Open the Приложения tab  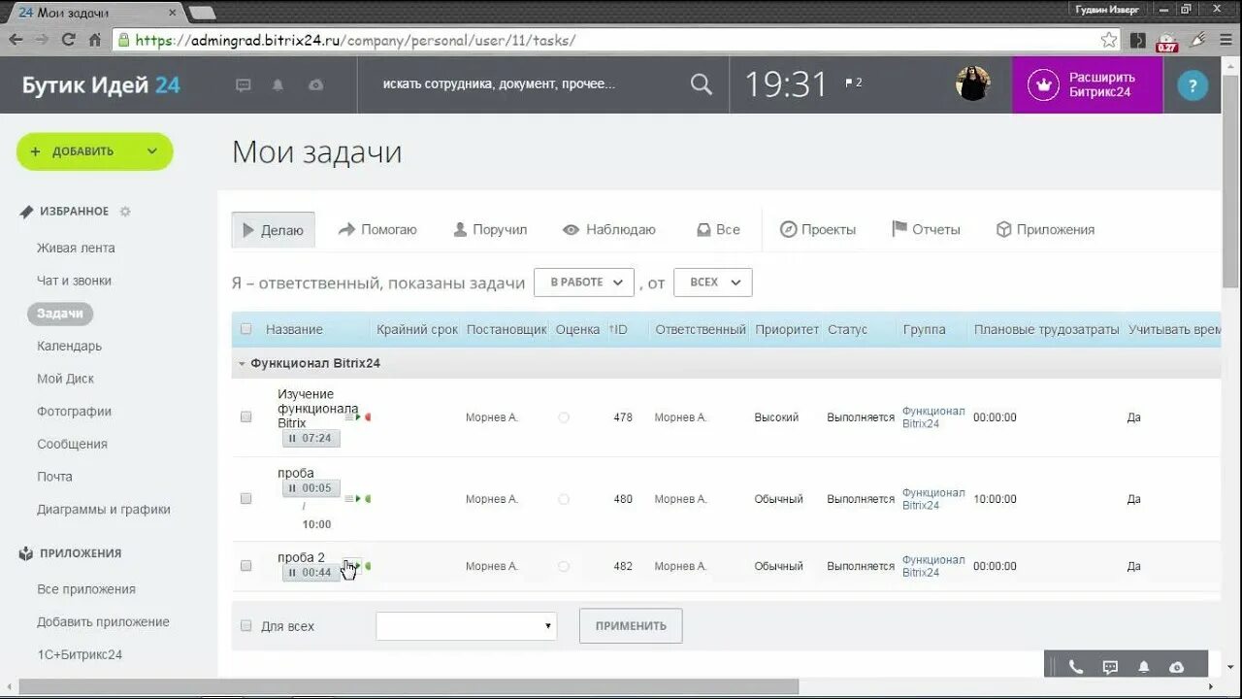(1045, 230)
